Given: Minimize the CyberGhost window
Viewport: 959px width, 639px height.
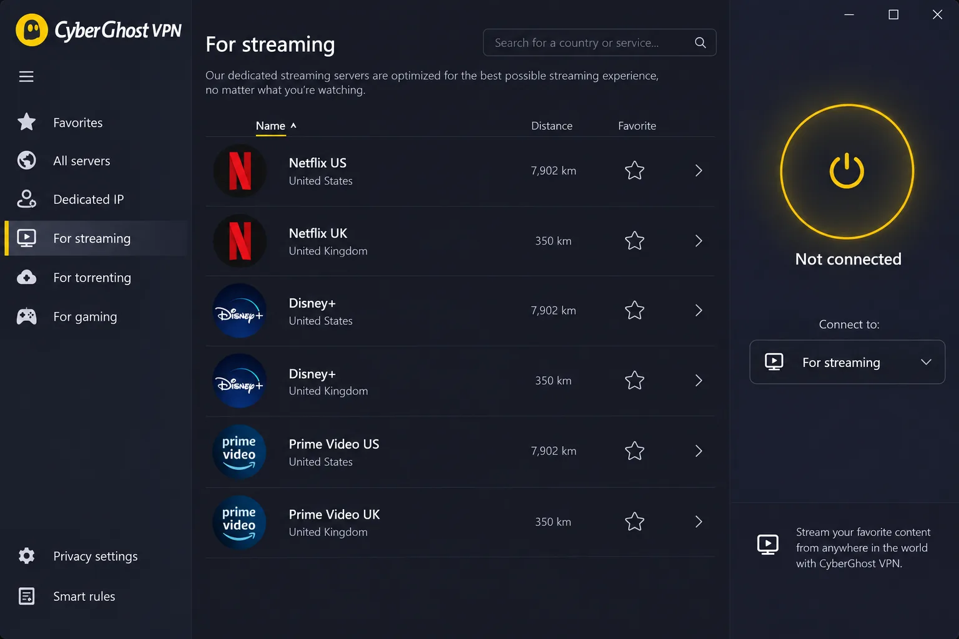Looking at the screenshot, I should [x=849, y=14].
